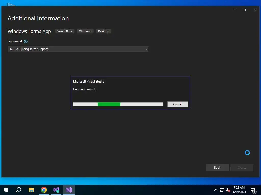
Task: Open File Explorer from taskbar
Action: pos(31,190)
